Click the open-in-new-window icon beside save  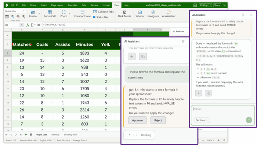pyautogui.click(x=17, y=5)
